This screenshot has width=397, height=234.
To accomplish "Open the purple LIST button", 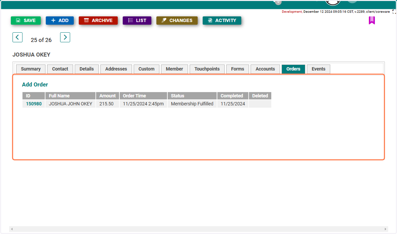I will [x=137, y=20].
